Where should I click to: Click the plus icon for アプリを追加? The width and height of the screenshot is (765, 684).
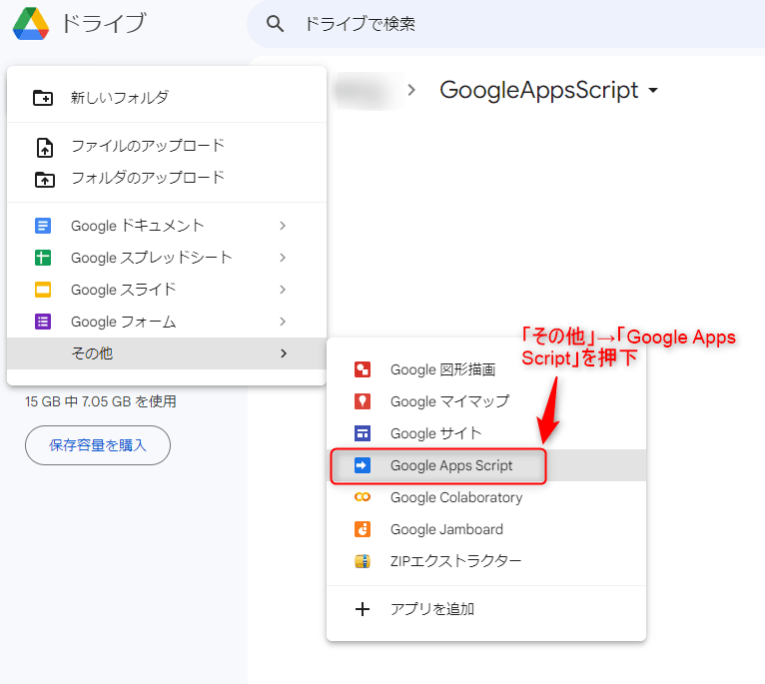click(362, 609)
